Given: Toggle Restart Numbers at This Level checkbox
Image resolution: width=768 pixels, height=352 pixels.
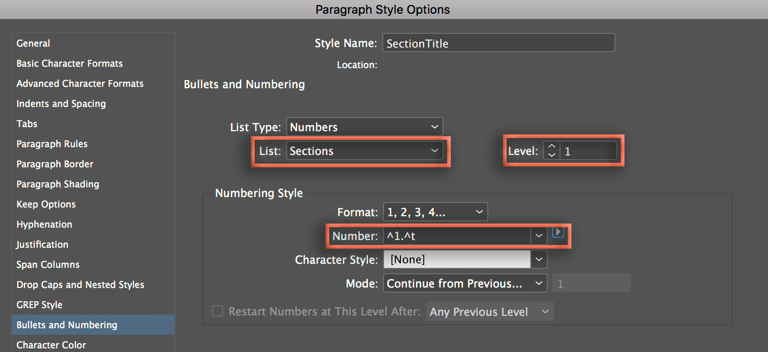Looking at the screenshot, I should pyautogui.click(x=218, y=311).
